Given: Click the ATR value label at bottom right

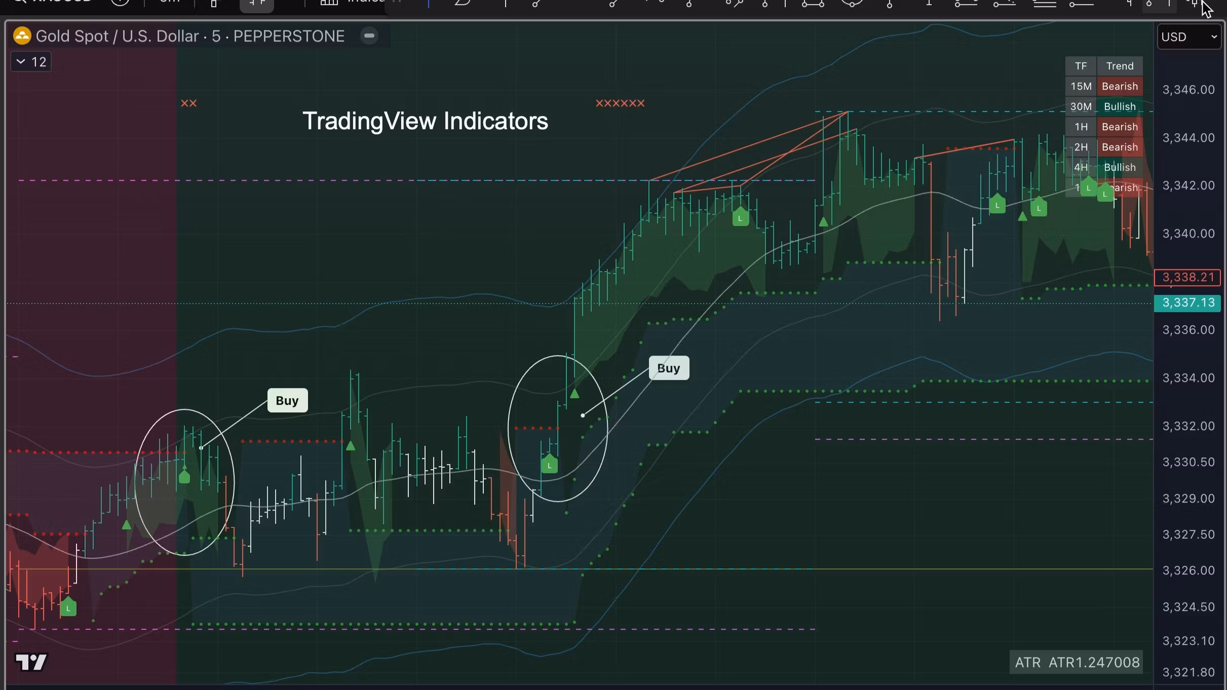Looking at the screenshot, I should pyautogui.click(x=1076, y=663).
